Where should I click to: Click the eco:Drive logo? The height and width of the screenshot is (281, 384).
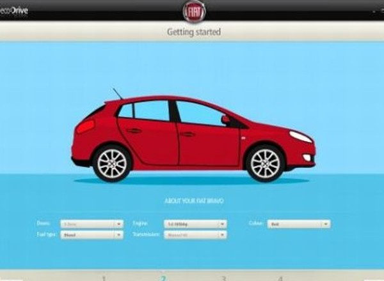pos(13,11)
